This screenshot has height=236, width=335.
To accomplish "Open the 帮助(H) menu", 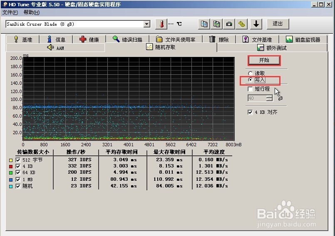I will [31, 12].
